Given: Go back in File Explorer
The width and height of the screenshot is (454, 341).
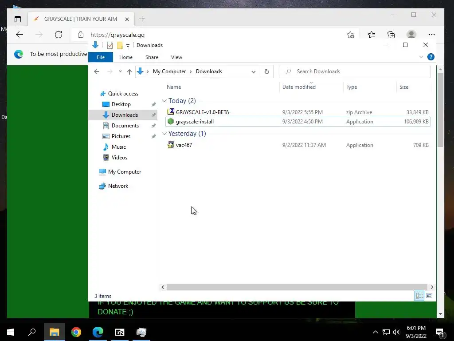Looking at the screenshot, I should coord(97,71).
